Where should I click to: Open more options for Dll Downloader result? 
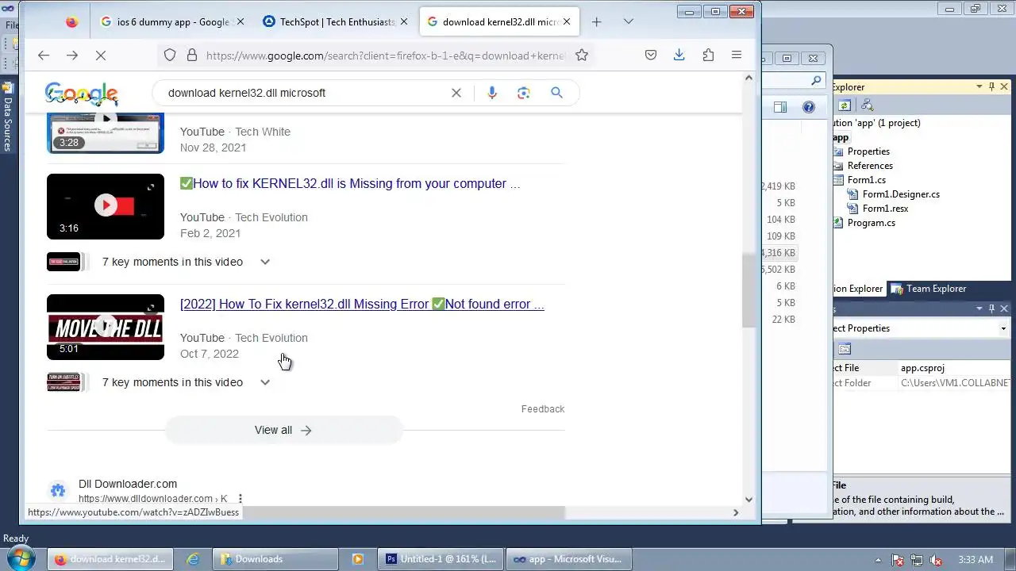[x=240, y=499]
